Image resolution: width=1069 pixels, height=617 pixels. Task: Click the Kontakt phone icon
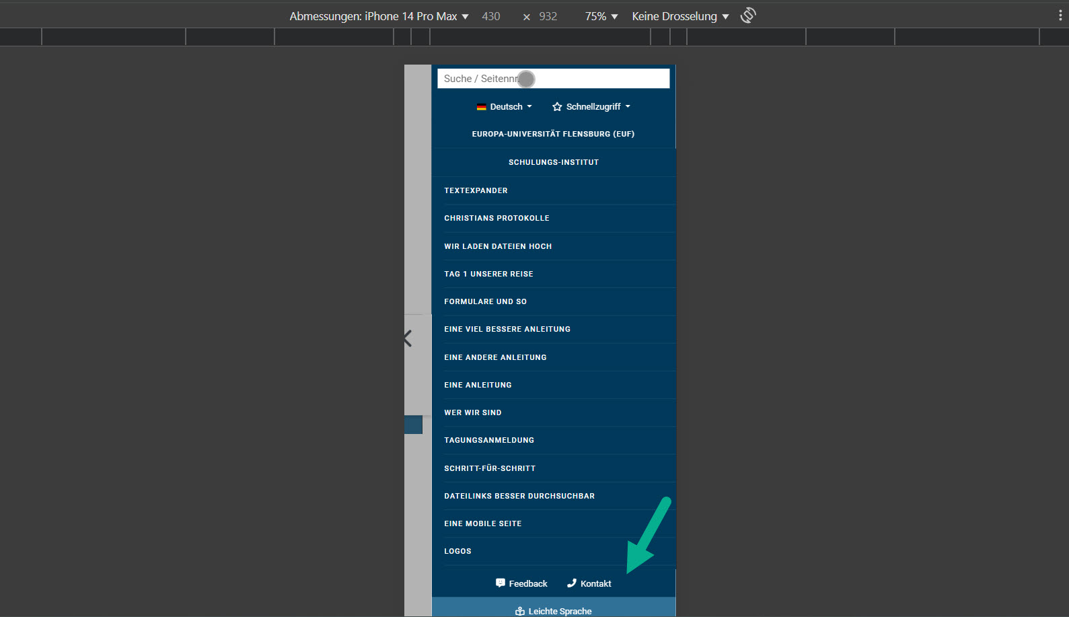(x=572, y=583)
